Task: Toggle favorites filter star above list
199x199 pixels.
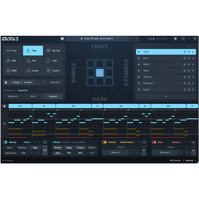Action: click(189, 47)
